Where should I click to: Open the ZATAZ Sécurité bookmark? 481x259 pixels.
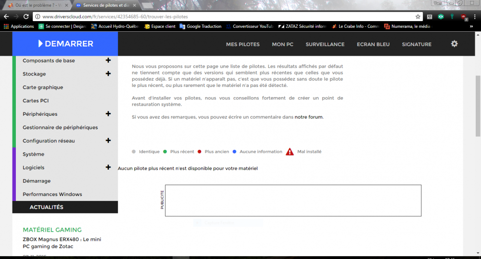[302, 26]
